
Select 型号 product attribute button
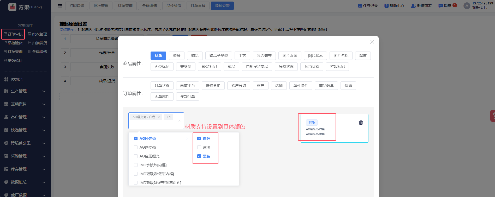pos(176,56)
